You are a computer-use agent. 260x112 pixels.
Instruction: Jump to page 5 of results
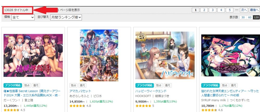coord(230,10)
